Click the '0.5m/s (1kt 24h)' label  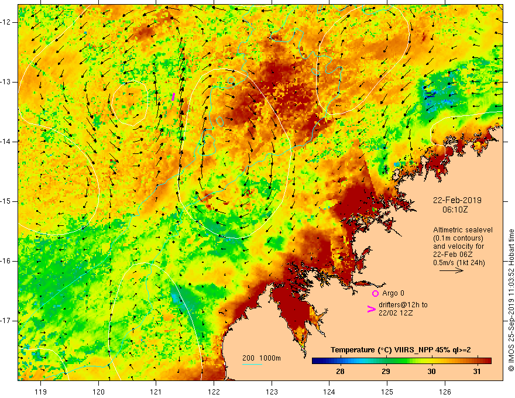[459, 263]
